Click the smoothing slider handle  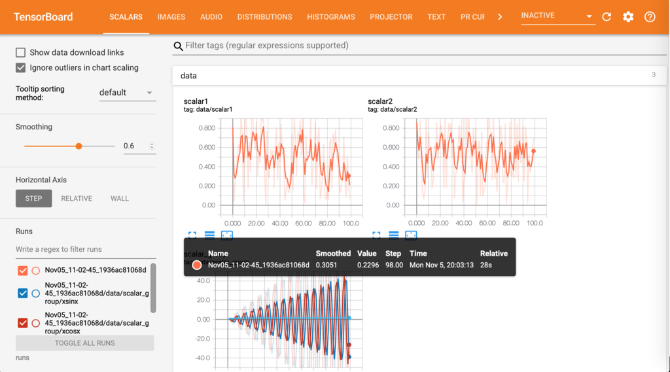coord(79,146)
